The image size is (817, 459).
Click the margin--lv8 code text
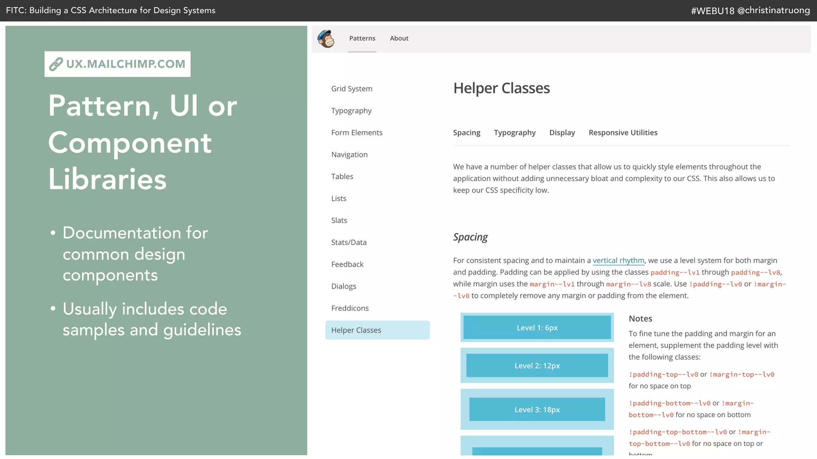pyautogui.click(x=628, y=284)
